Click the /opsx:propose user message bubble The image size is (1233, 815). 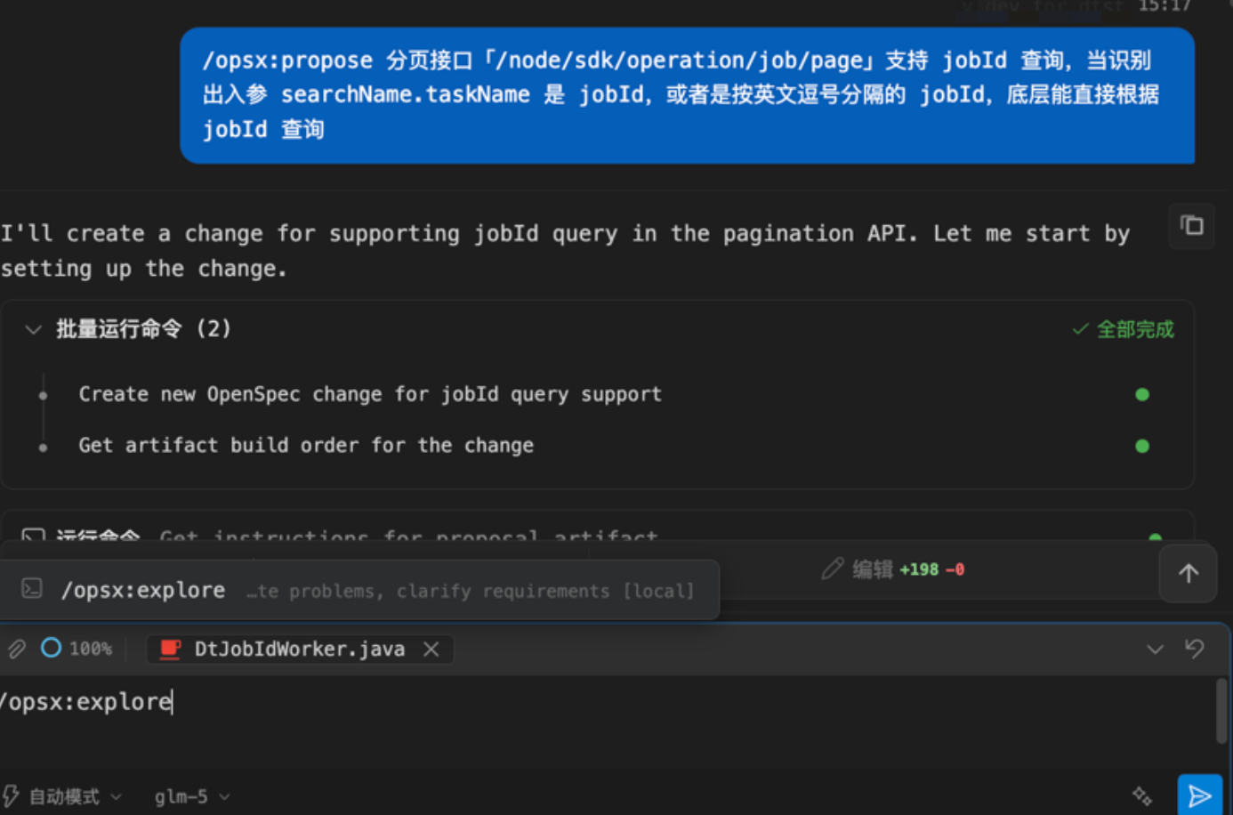[x=686, y=95]
